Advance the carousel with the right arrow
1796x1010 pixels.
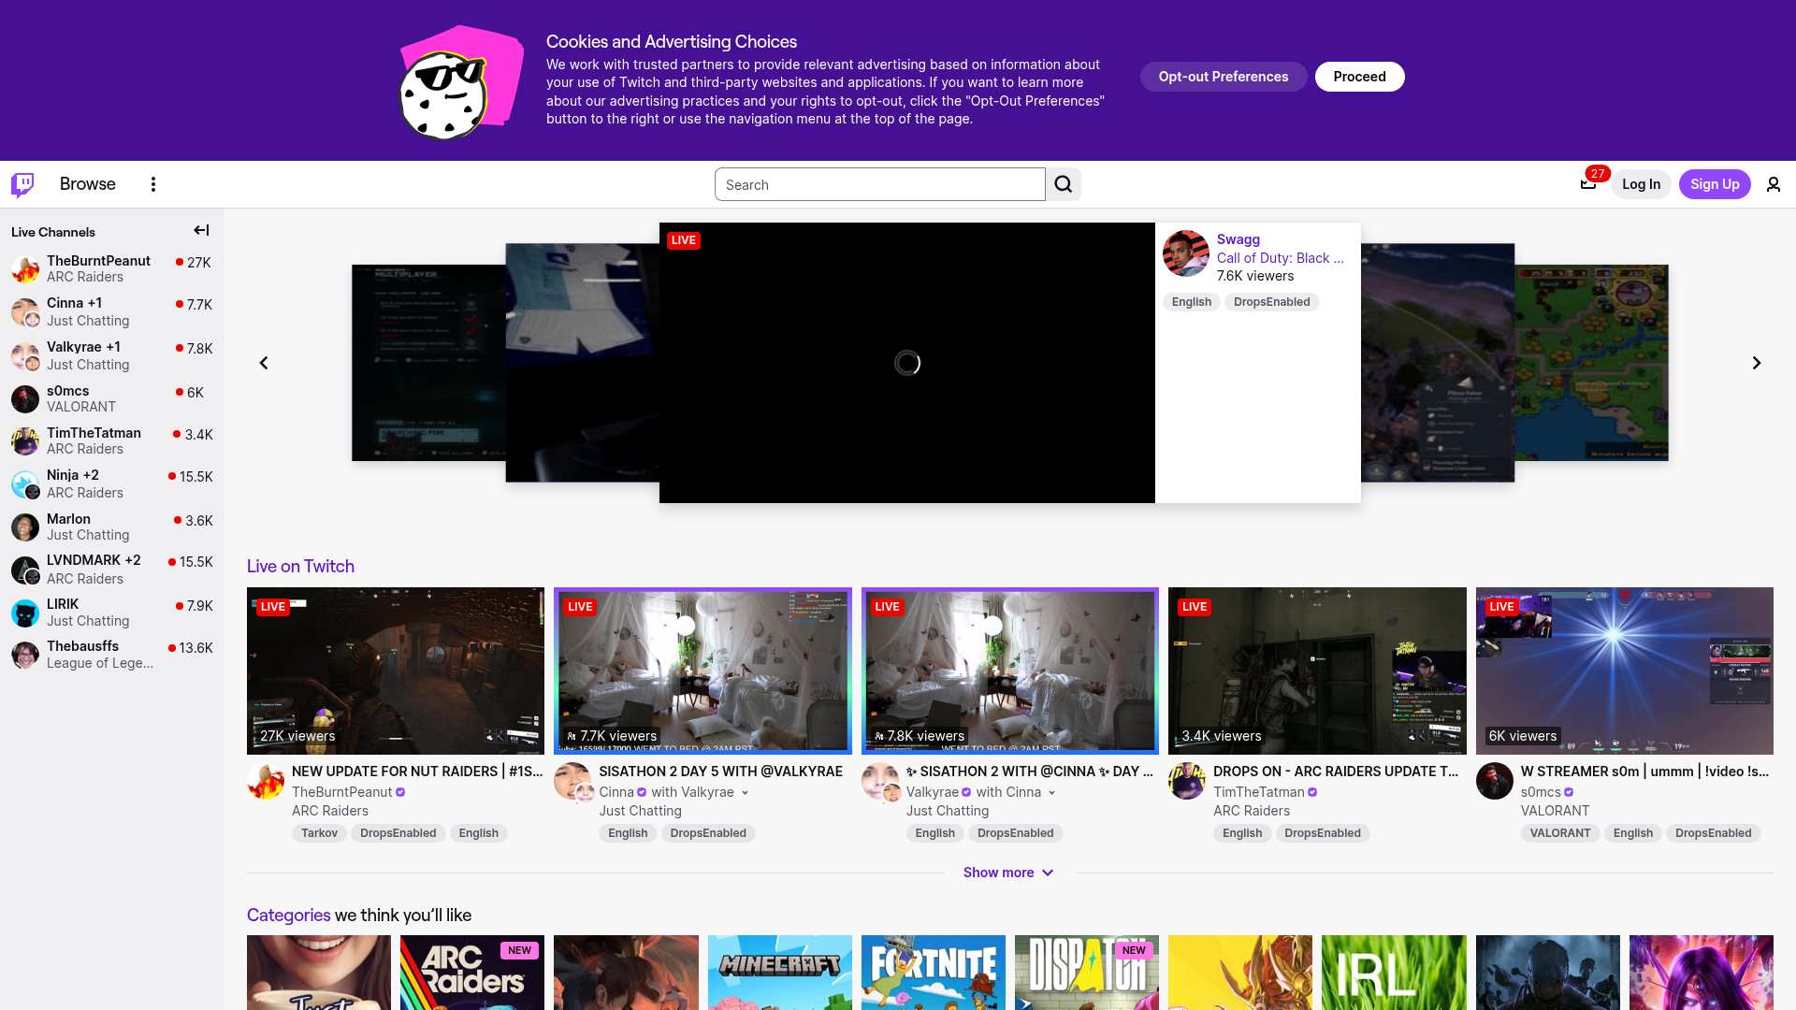(1757, 363)
